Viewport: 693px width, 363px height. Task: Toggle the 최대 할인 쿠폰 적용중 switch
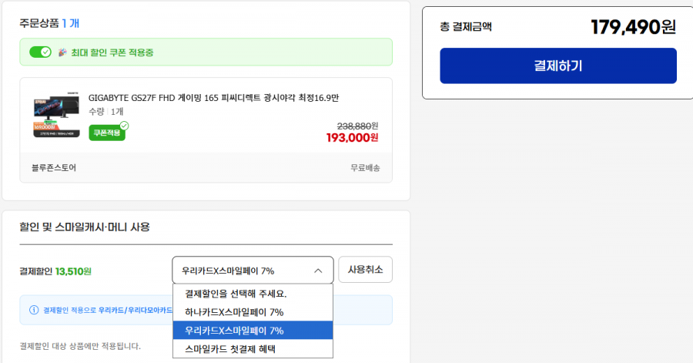(40, 52)
